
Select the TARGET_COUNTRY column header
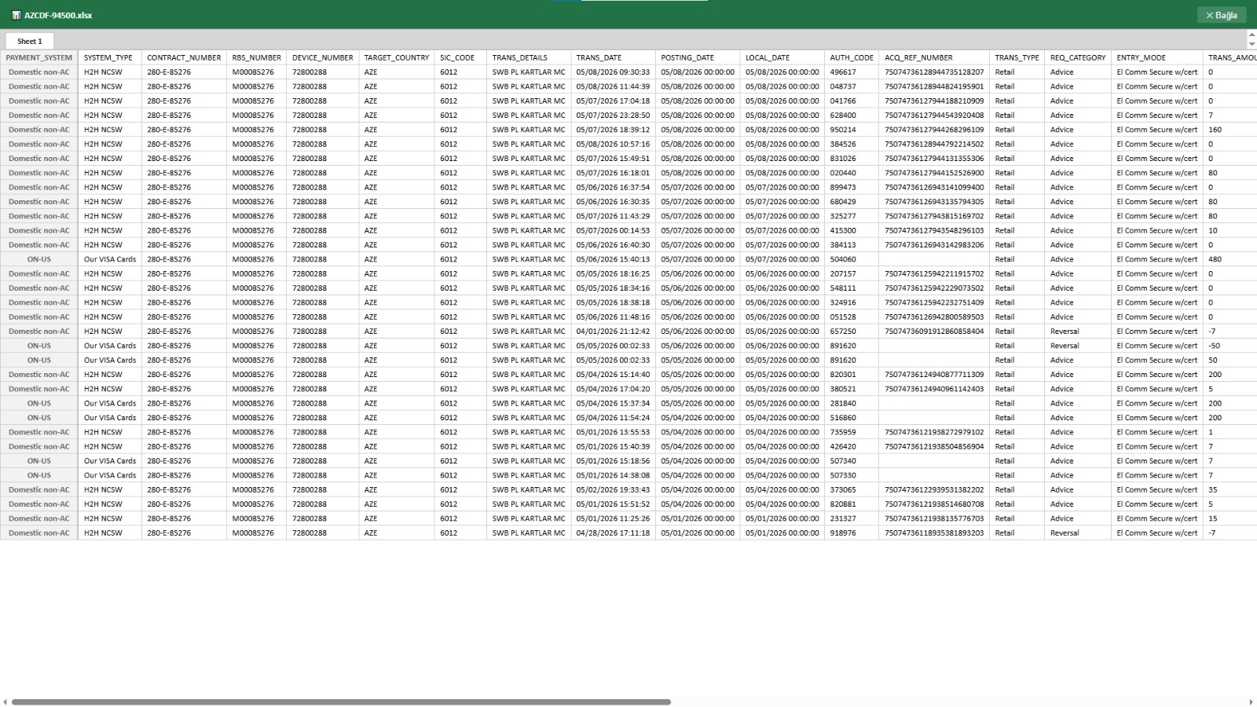(397, 57)
